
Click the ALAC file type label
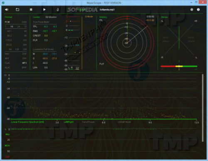(x=7, y=68)
